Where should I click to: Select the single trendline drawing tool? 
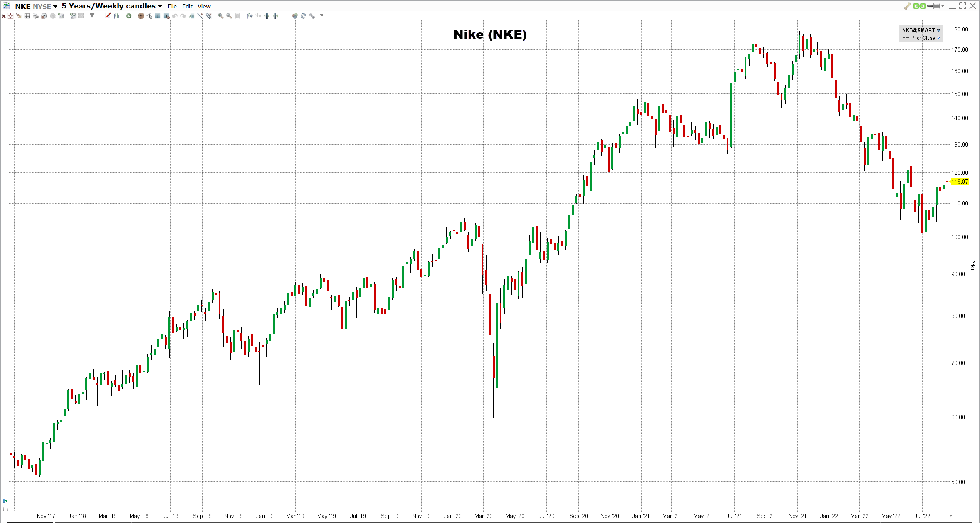click(x=200, y=16)
